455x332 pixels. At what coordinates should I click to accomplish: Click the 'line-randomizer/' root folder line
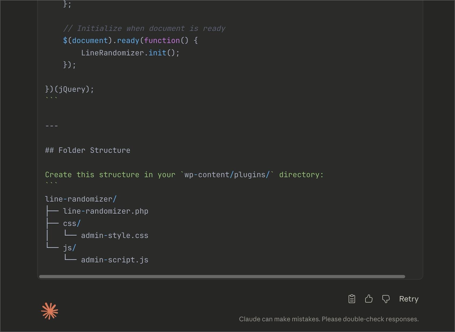[x=81, y=199]
